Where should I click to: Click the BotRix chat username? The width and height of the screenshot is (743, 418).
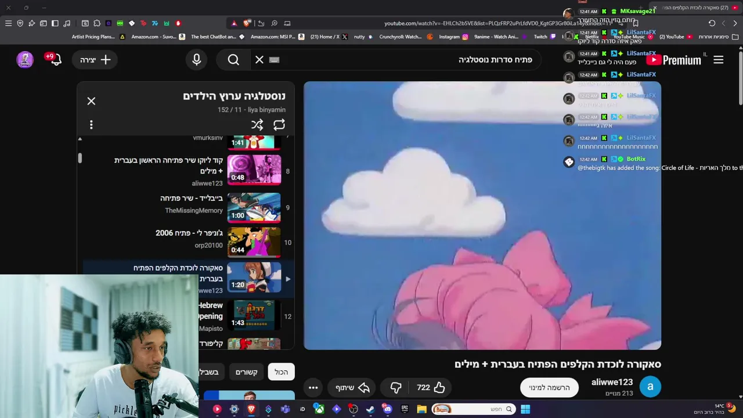pos(636,159)
